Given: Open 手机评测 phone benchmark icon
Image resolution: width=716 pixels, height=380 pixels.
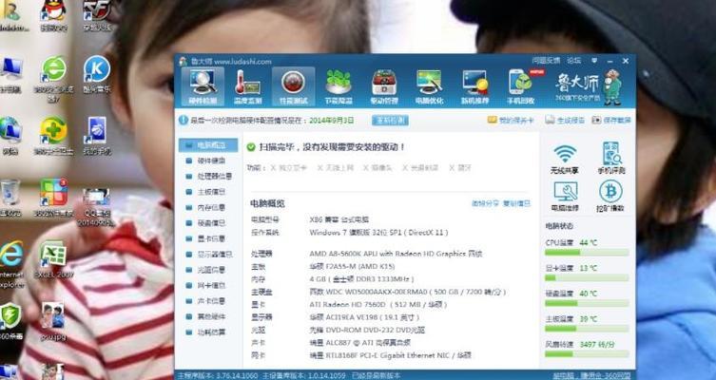Looking at the screenshot, I should click(x=611, y=158).
